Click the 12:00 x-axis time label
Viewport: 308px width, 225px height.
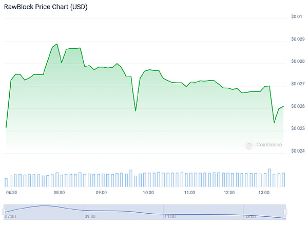[x=229, y=192]
